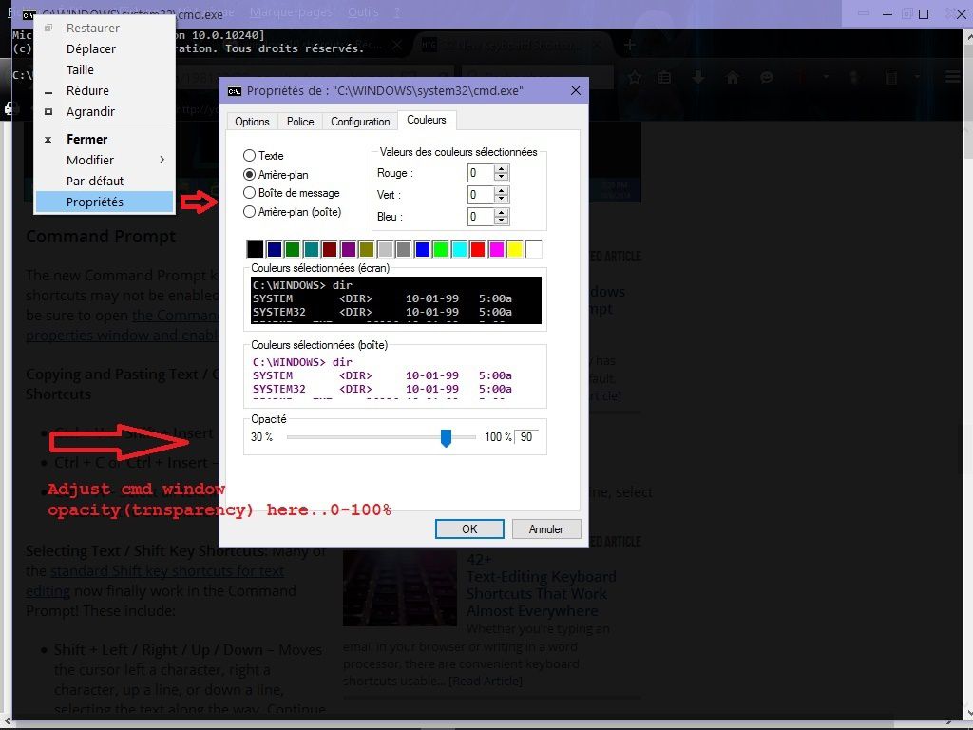This screenshot has height=730, width=973.
Task: Go to the browser home icon
Action: [x=733, y=78]
